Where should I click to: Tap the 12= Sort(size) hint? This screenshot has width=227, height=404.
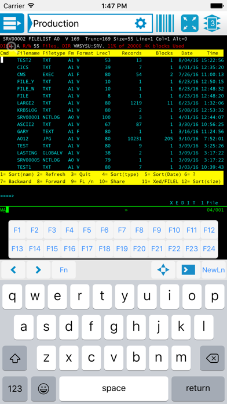tap(201, 181)
